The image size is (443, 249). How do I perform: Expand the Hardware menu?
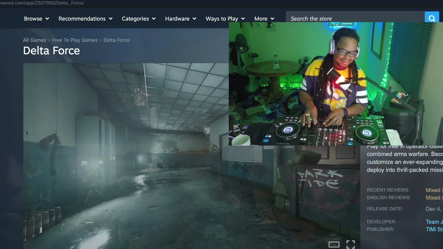pos(181,19)
